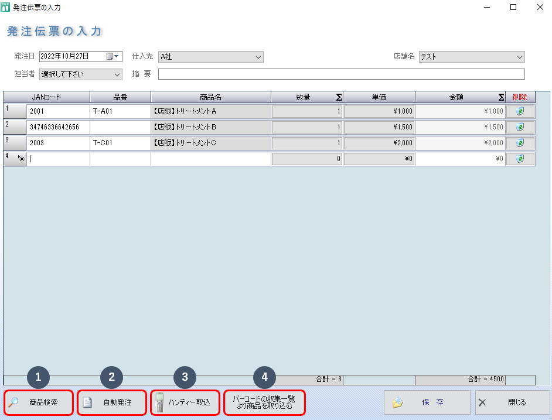Click the 自動発注 button
This screenshot has width=552, height=420.
[112, 403]
